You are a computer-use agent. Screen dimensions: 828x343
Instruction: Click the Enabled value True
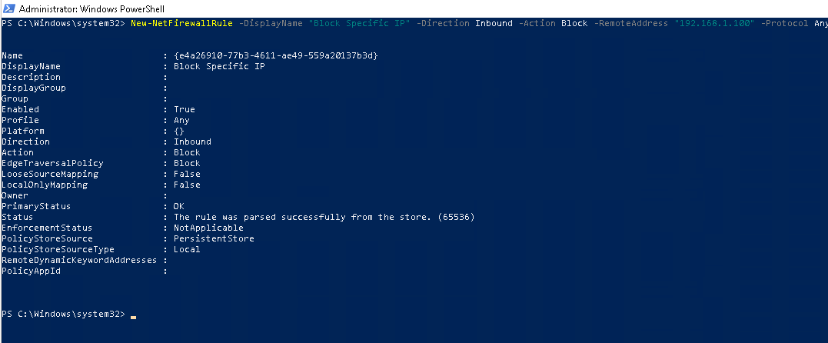click(x=185, y=109)
